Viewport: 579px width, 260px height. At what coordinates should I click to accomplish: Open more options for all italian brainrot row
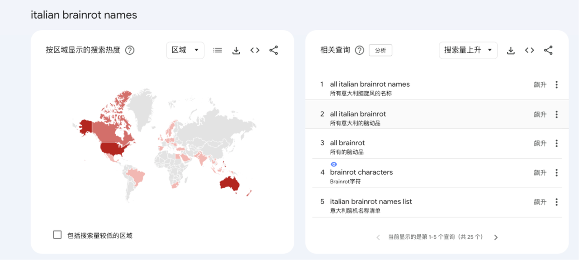point(556,115)
